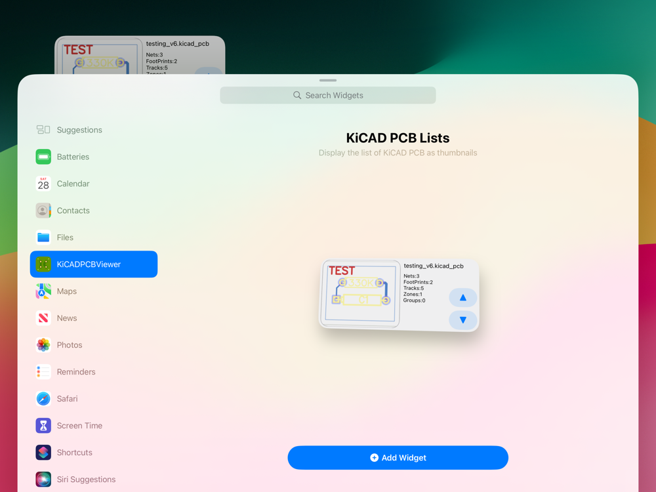
Task: Click the Search Widgets field
Action: tap(328, 95)
